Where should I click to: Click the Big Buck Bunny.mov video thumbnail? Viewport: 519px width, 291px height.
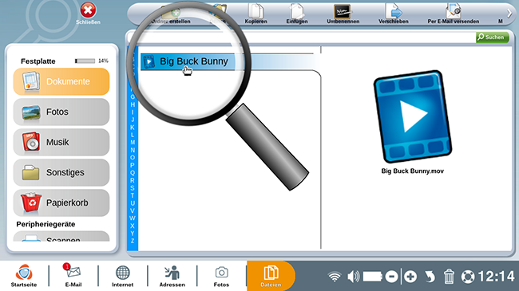[413, 116]
